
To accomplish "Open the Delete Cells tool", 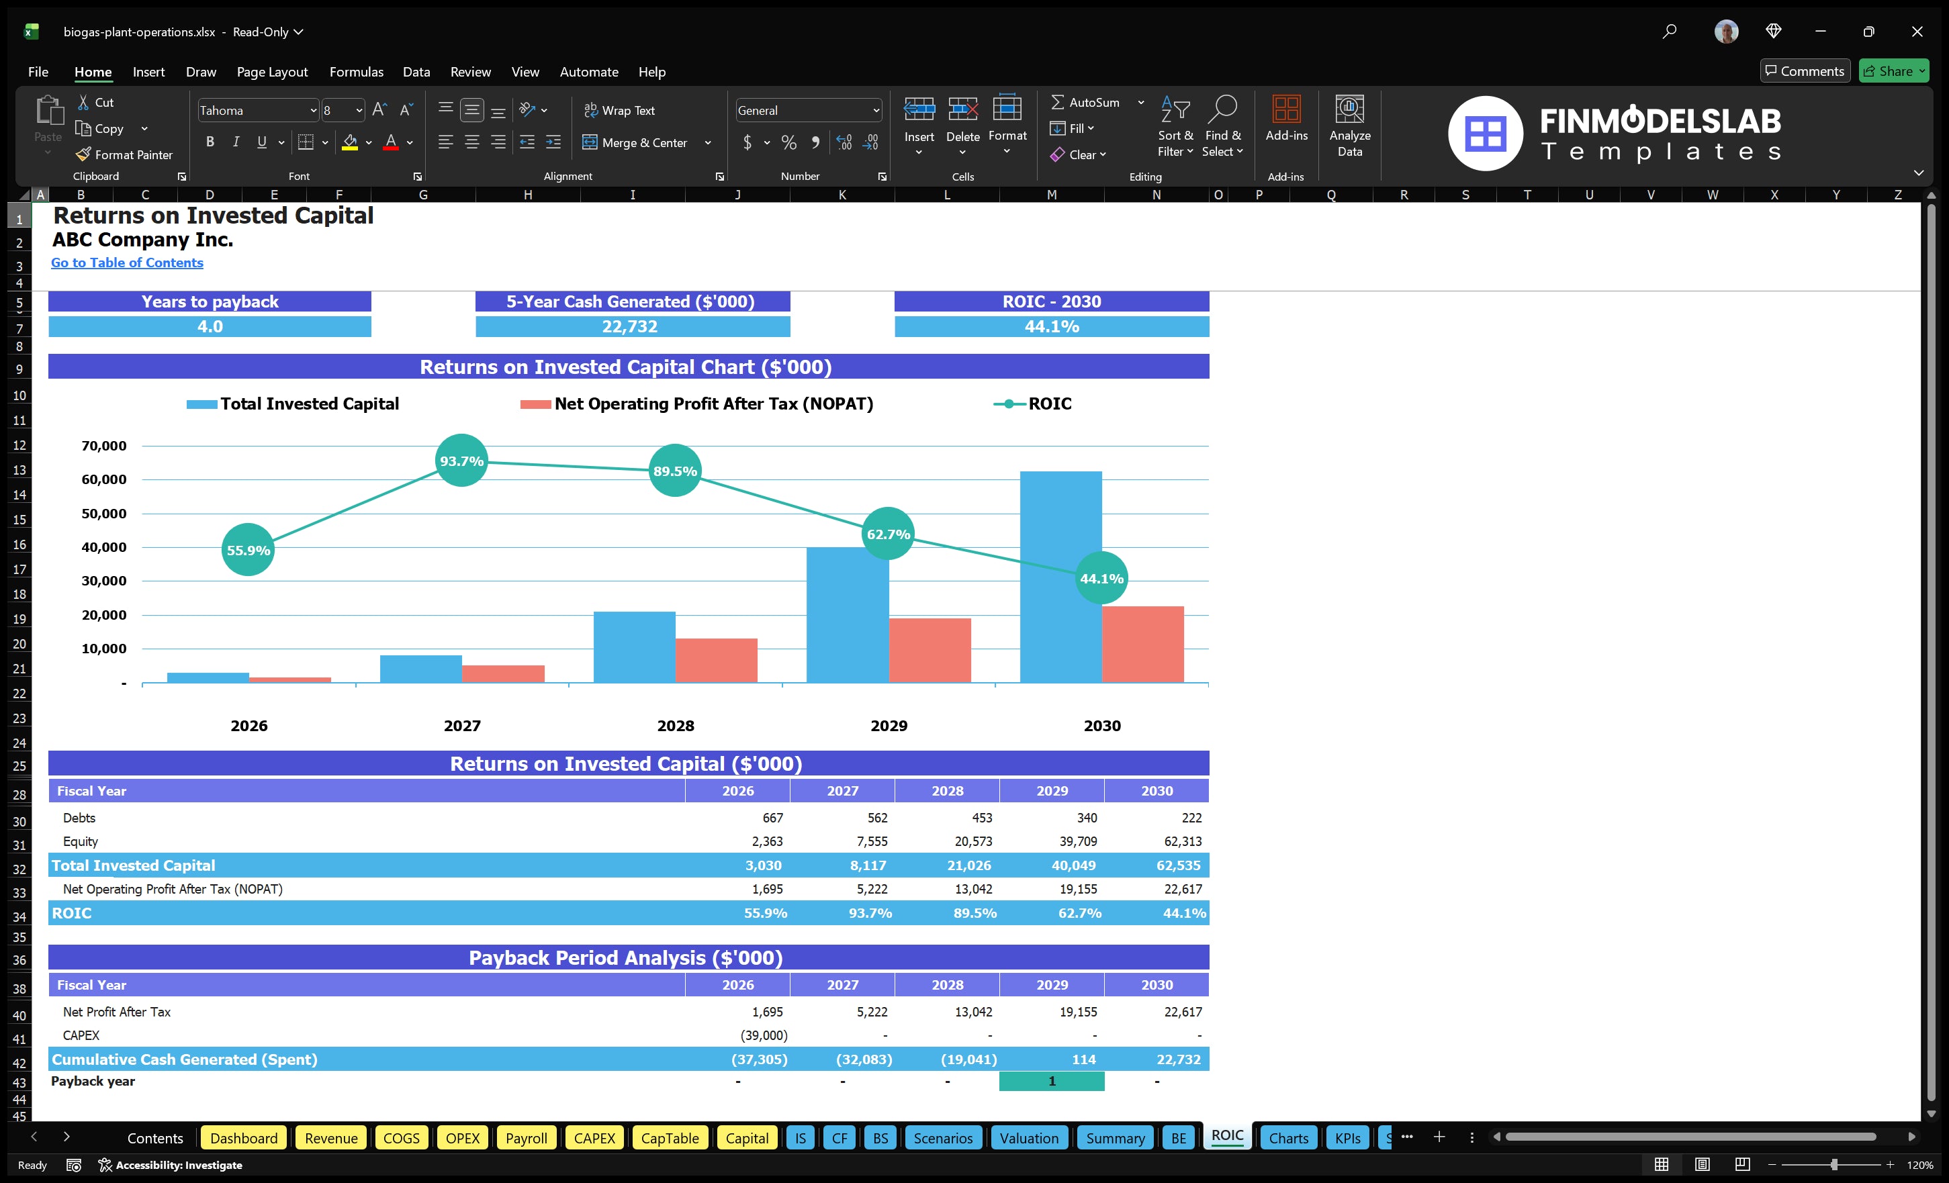I will [x=962, y=126].
